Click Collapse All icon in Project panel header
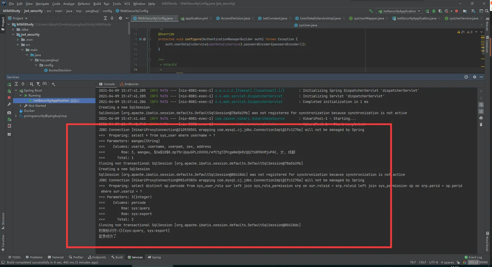Screen dimensions: 492x267 point(112,18)
